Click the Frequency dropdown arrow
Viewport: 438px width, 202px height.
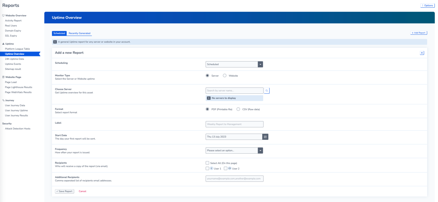tap(260, 150)
